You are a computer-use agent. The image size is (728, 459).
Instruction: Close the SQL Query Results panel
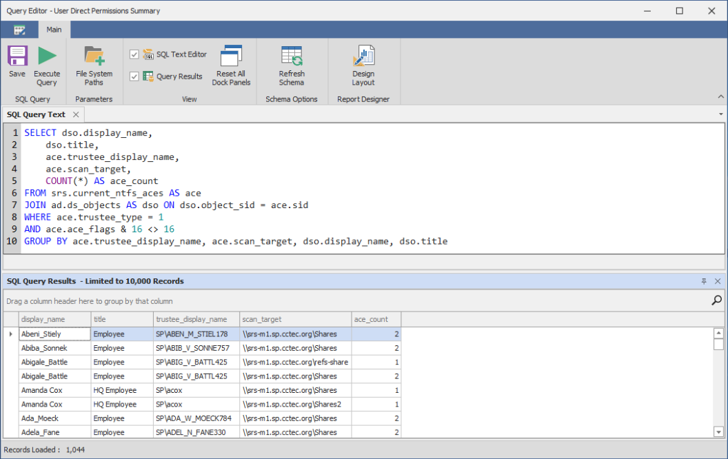click(x=718, y=281)
